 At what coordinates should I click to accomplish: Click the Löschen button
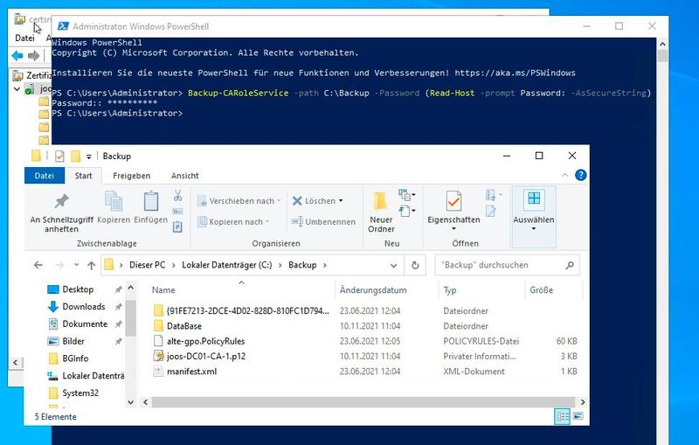(317, 201)
